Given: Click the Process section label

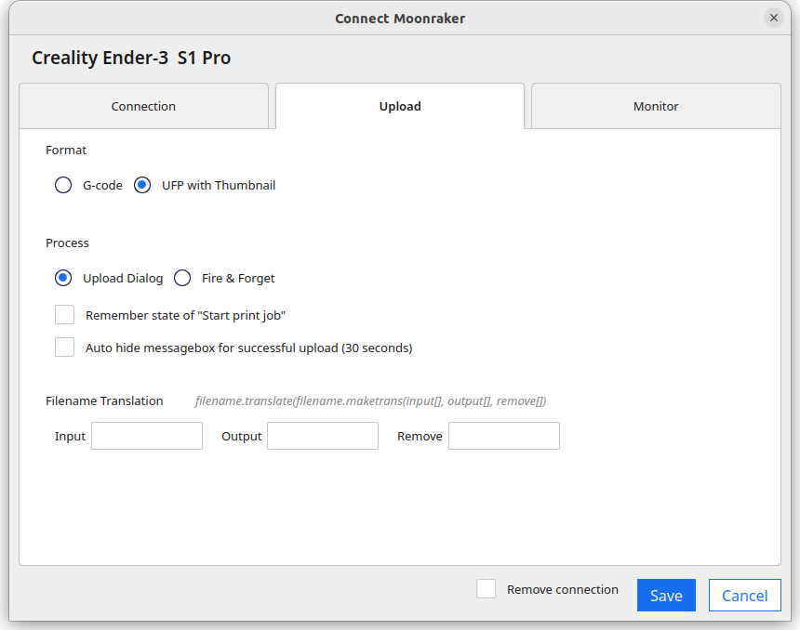Looking at the screenshot, I should coord(67,243).
